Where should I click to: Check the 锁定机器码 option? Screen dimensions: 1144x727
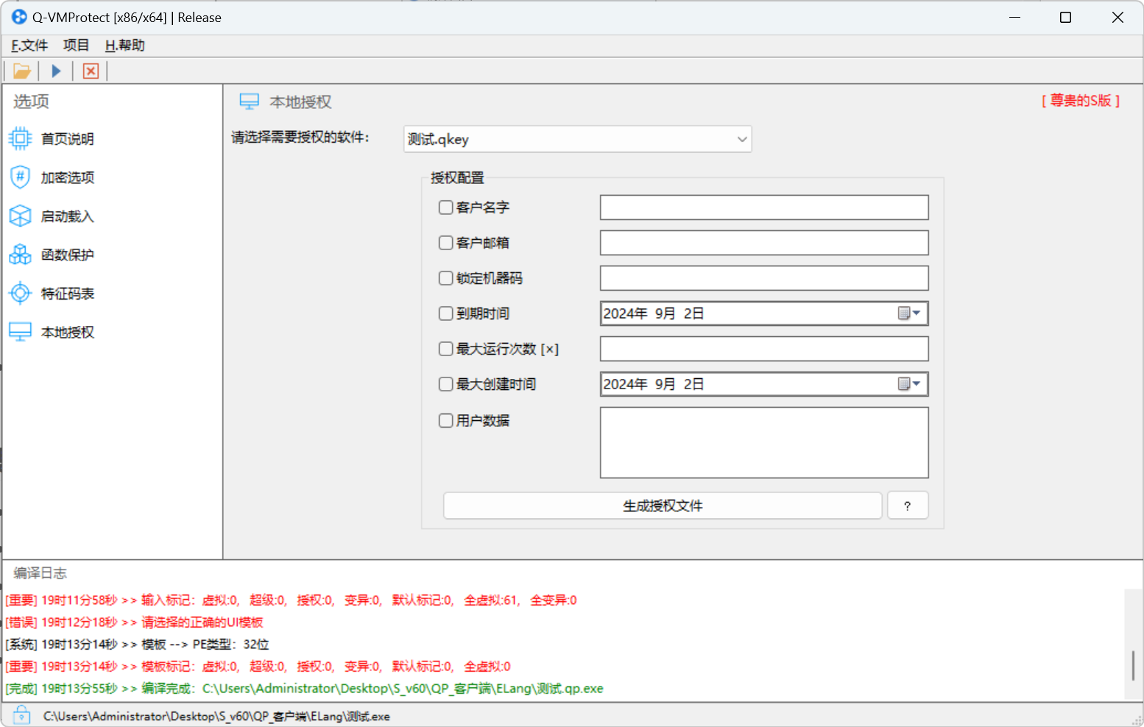pos(445,278)
